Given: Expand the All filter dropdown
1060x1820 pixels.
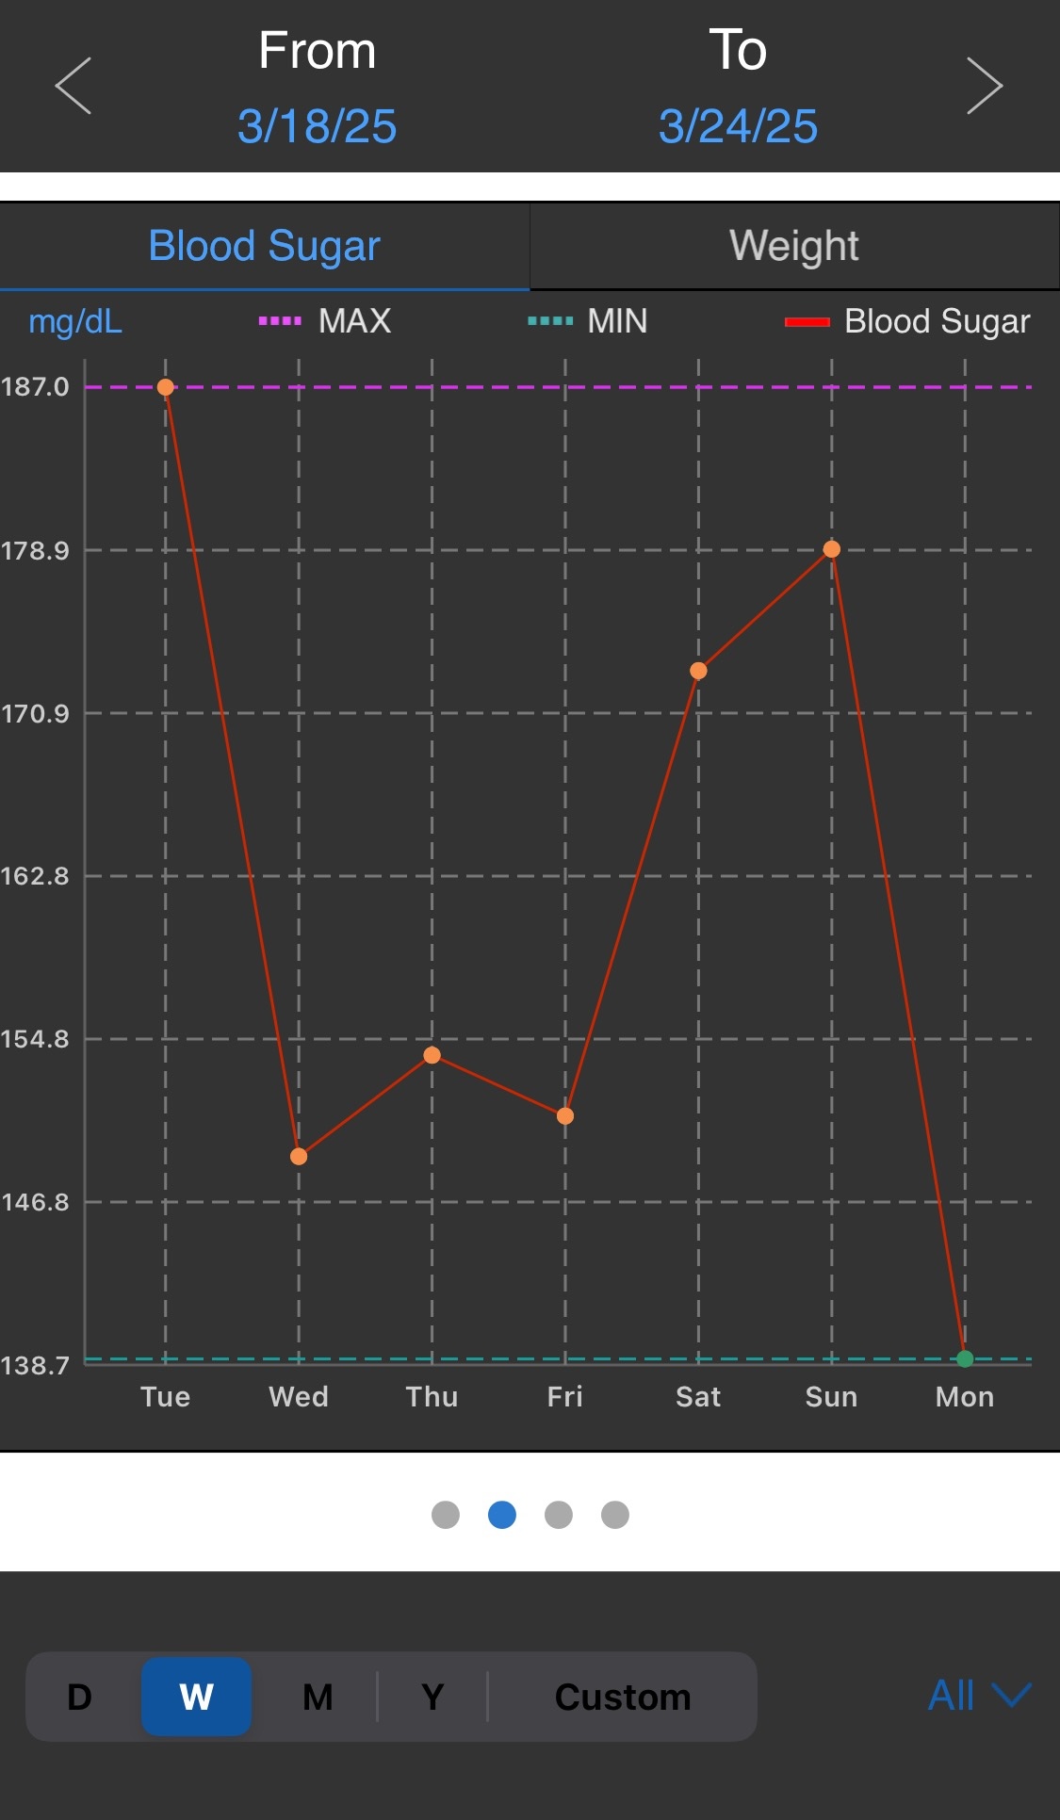Looking at the screenshot, I should click(979, 1696).
